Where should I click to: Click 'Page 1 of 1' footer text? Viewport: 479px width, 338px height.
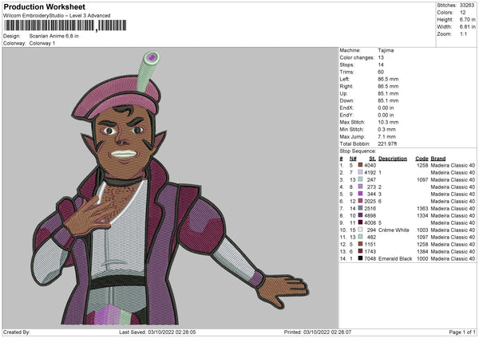pos(462,332)
